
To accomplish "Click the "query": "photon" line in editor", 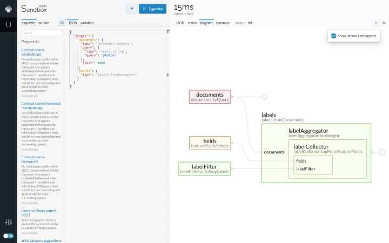I will [x=100, y=56].
